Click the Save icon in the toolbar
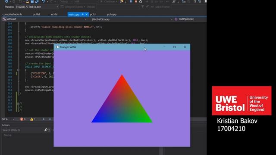276x155 pixels. coord(32,1)
